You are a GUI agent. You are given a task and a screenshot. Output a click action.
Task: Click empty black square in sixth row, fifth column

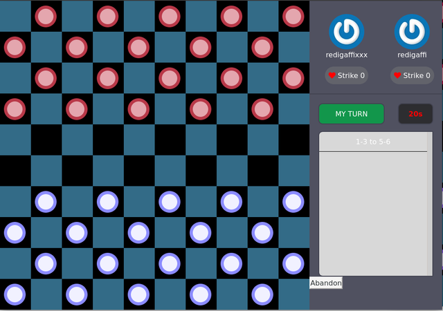[139, 171]
